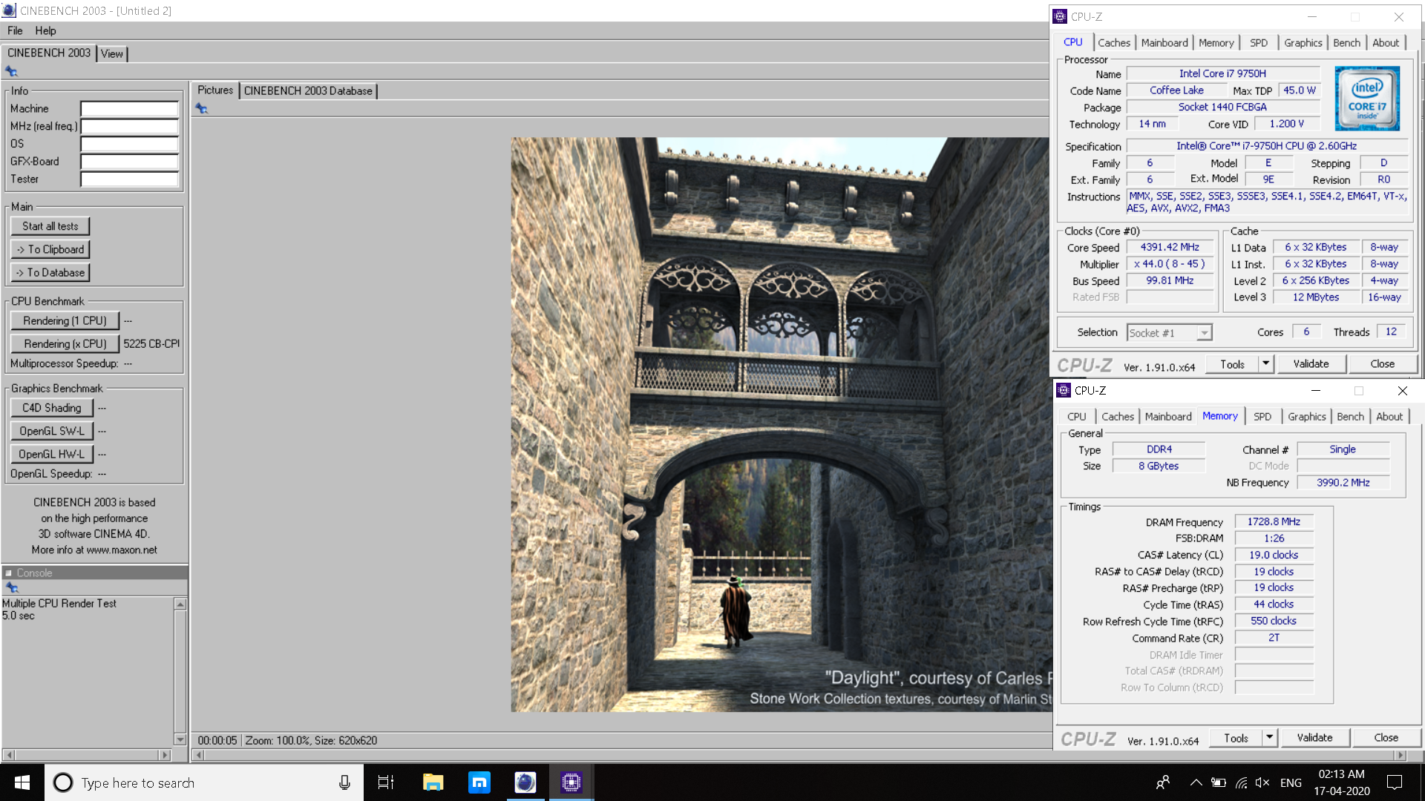The height and width of the screenshot is (801, 1425).
Task: Open the Maxthon browser taskbar icon
Action: [x=479, y=782]
